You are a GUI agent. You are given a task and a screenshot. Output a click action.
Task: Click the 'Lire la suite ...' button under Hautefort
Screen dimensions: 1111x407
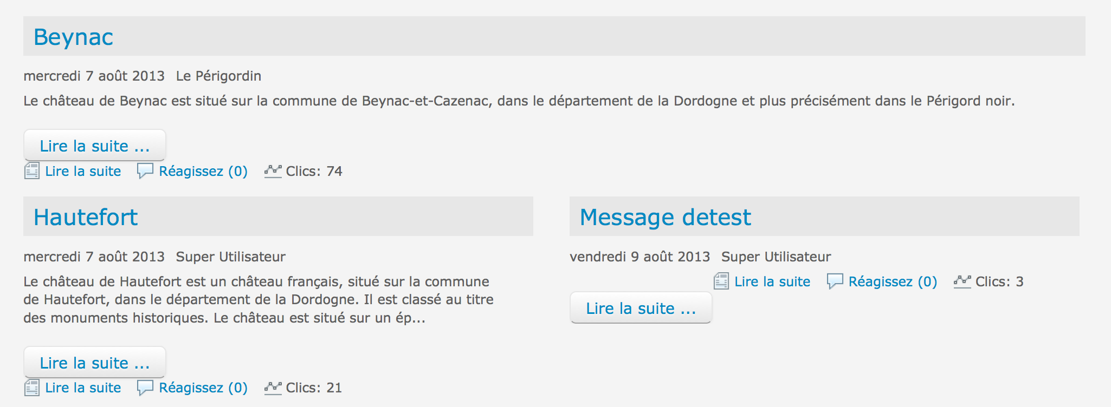click(x=95, y=362)
